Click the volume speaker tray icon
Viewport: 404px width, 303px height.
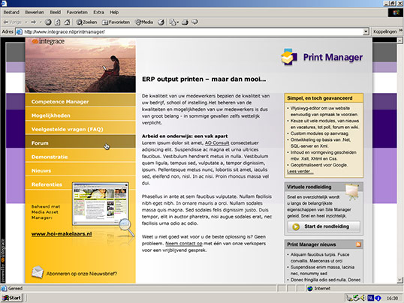pos(363,298)
